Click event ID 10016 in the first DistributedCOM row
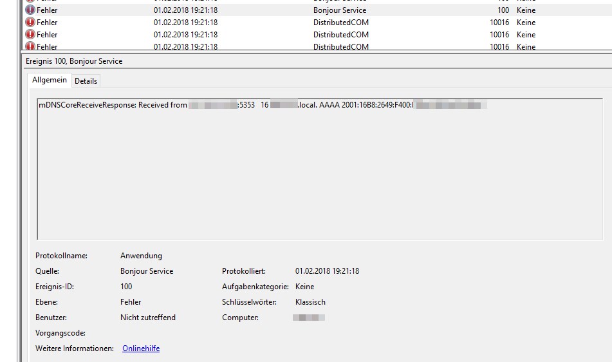 coord(499,23)
